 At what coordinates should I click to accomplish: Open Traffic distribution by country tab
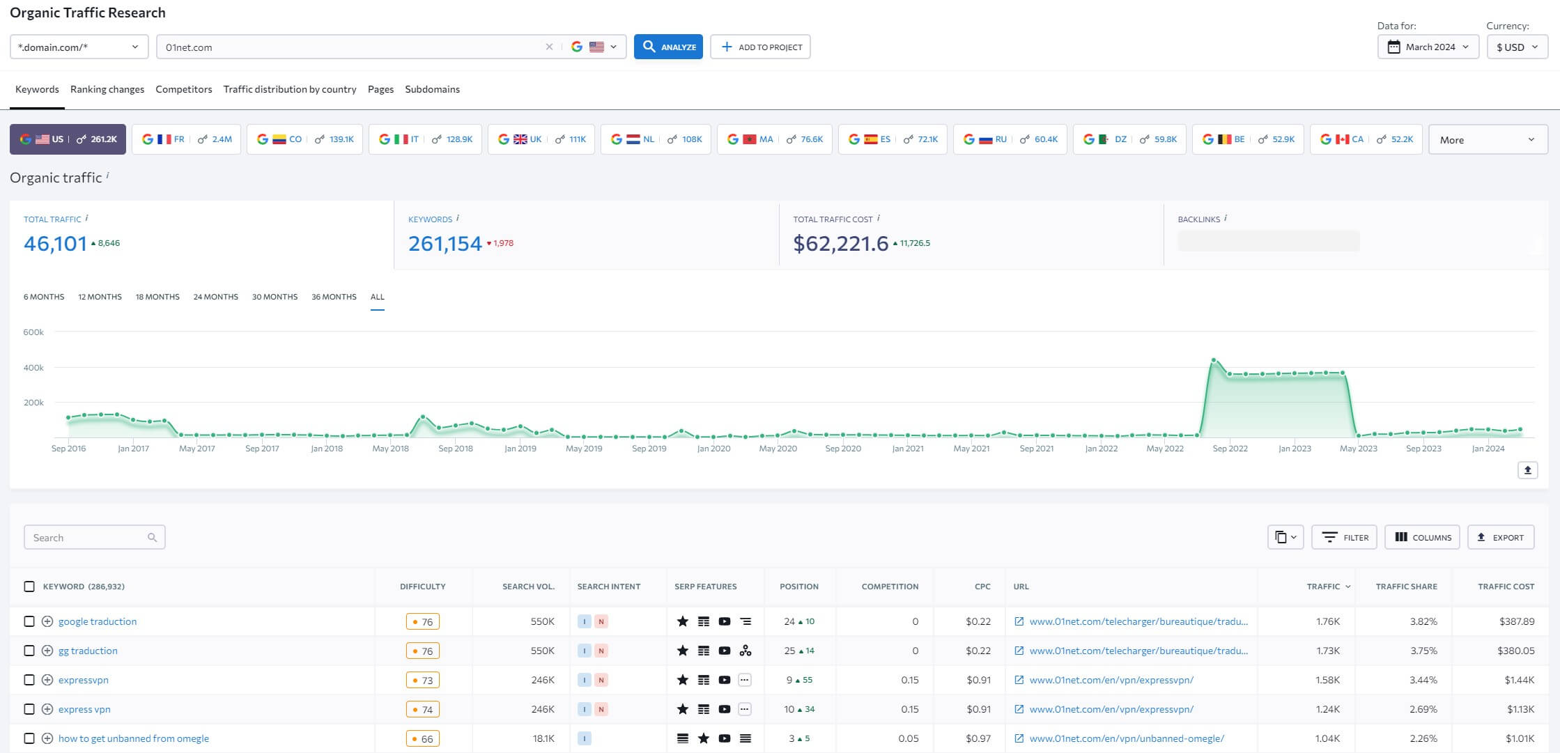click(x=290, y=89)
